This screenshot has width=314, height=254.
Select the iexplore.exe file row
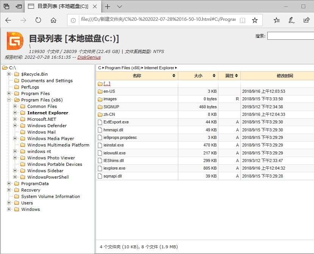[x=205, y=168]
